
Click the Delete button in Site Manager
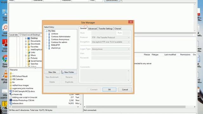[x=52, y=82]
